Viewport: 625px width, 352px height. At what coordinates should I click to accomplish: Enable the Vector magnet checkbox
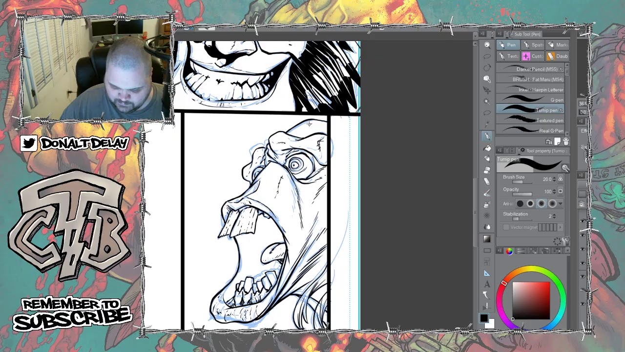(x=506, y=227)
